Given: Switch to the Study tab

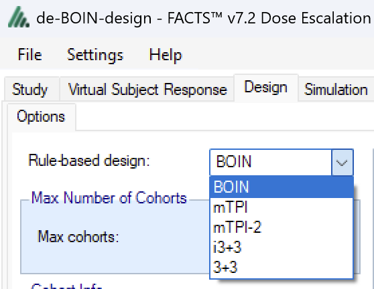Looking at the screenshot, I should 30,90.
